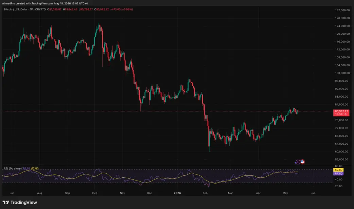The width and height of the screenshot is (354, 209).
Task: Click the TradingView logo at bottom left
Action: [x=20, y=203]
